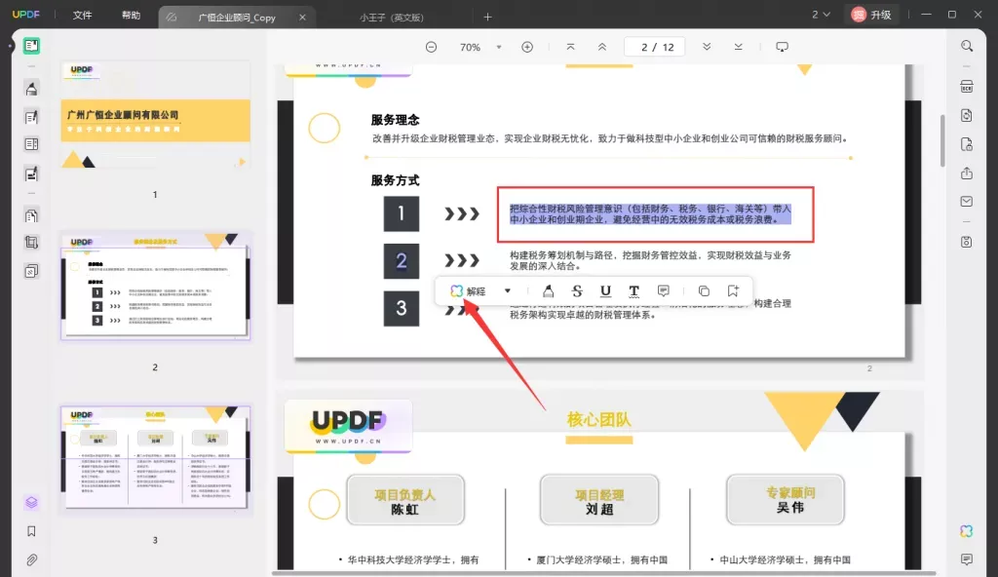
Task: Toggle the bookmarks panel in the left sidebar
Action: (31, 531)
